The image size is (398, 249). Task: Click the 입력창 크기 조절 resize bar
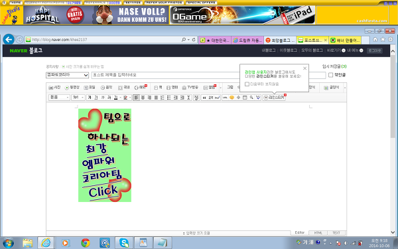(196, 233)
